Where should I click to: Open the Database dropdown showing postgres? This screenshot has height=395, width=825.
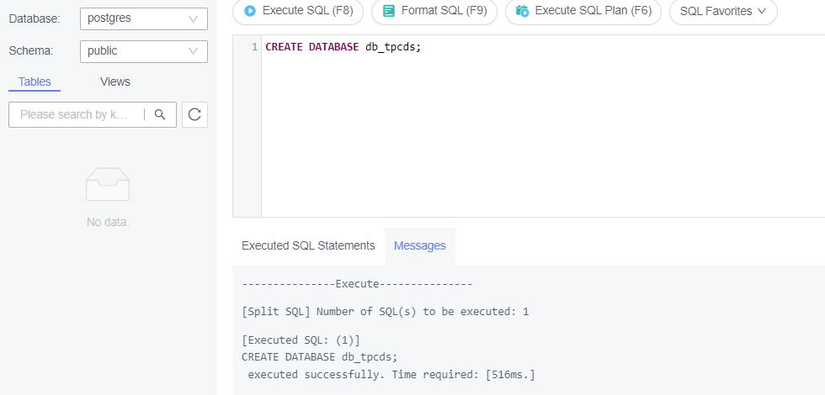(144, 18)
